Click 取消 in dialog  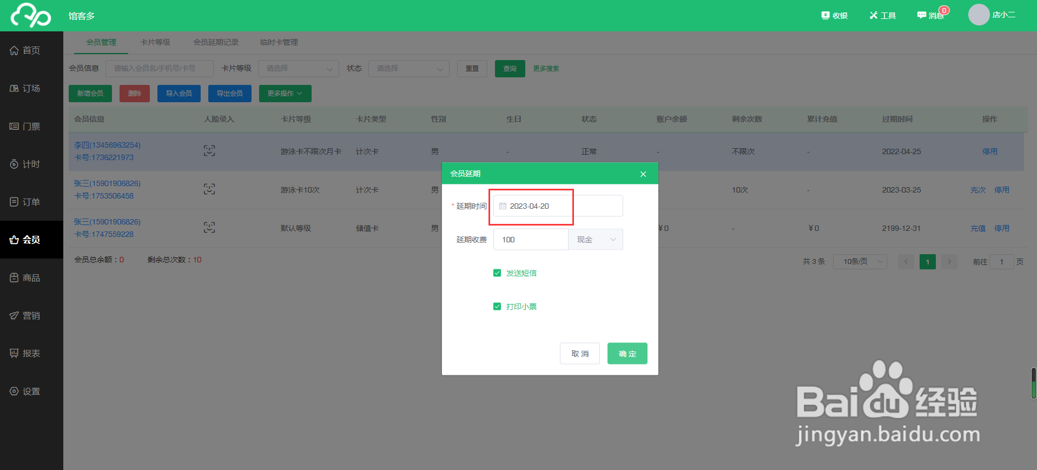click(580, 354)
